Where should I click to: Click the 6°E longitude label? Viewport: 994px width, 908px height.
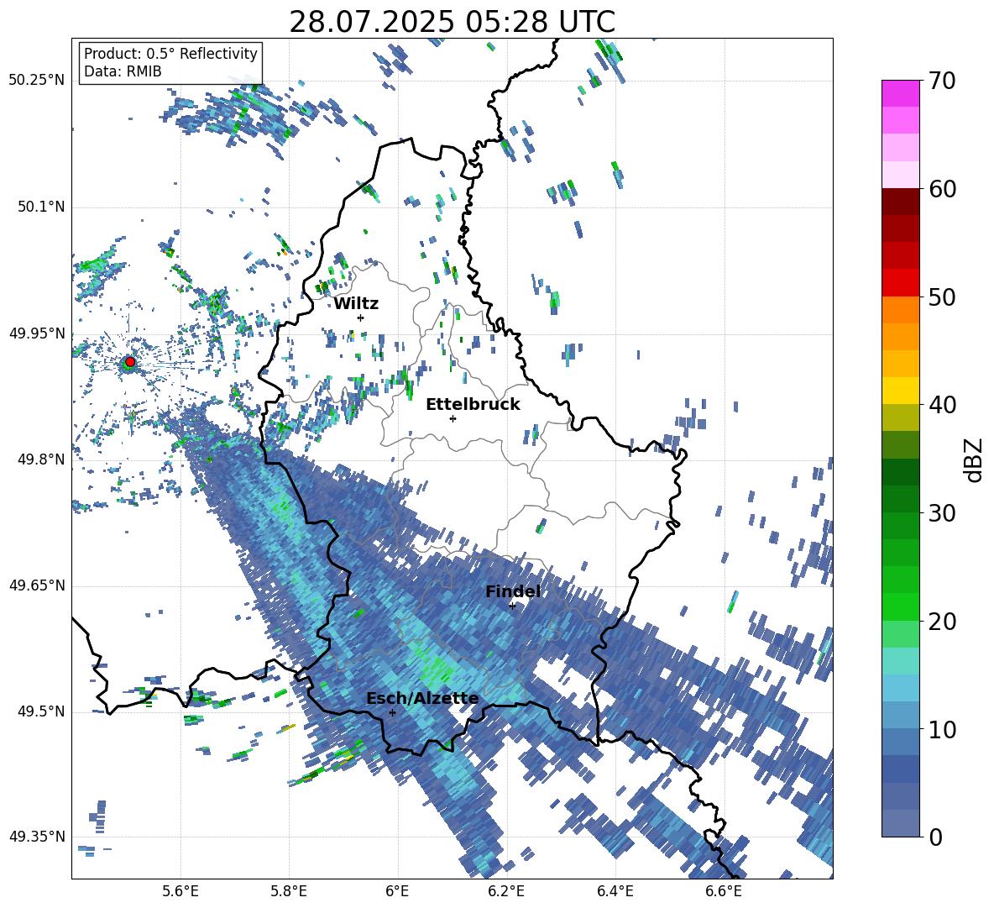tap(397, 892)
